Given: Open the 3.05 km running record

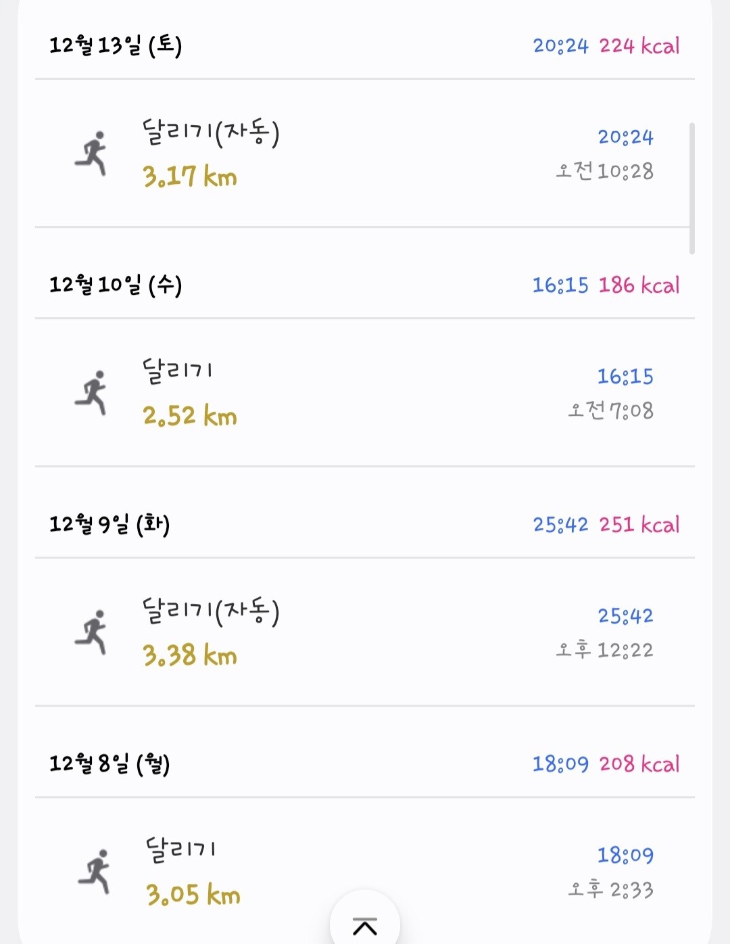Looking at the screenshot, I should coord(193,895).
